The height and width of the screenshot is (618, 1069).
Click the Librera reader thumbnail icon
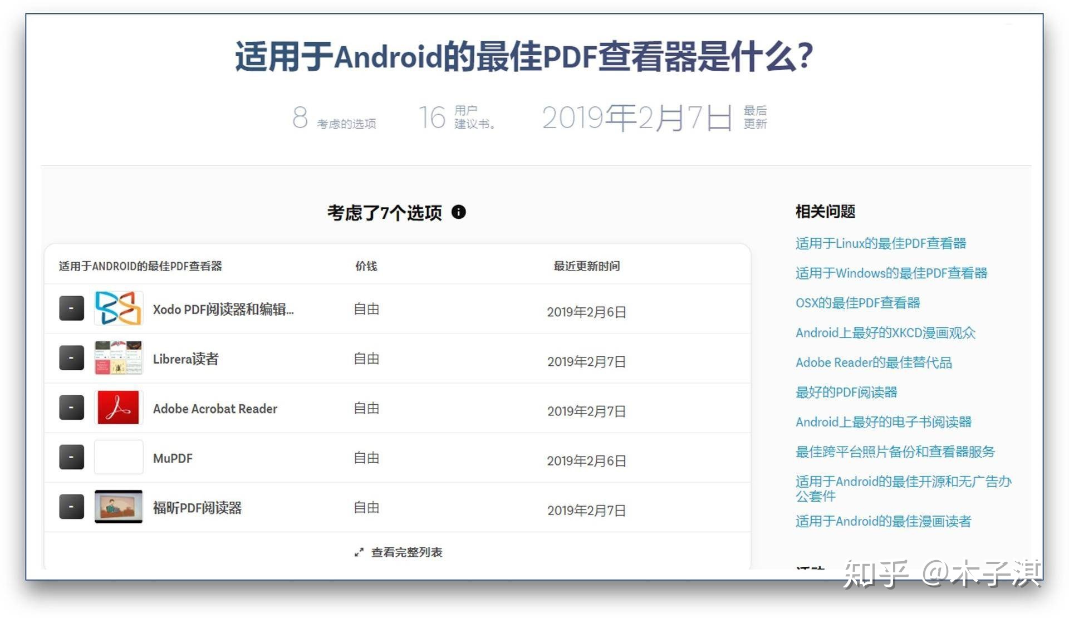pyautogui.click(x=118, y=357)
